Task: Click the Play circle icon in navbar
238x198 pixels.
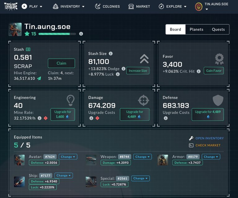Action: 24,6
